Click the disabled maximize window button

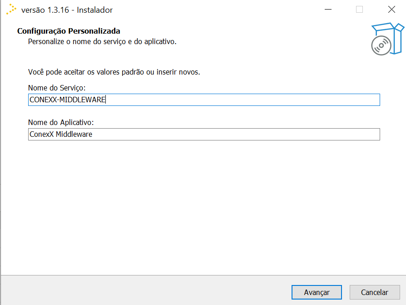pyautogui.click(x=359, y=10)
